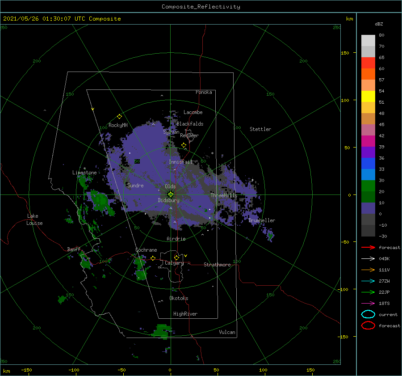402x376 pixels.
Task: Click the HighRiver city label
Action: coord(185,314)
